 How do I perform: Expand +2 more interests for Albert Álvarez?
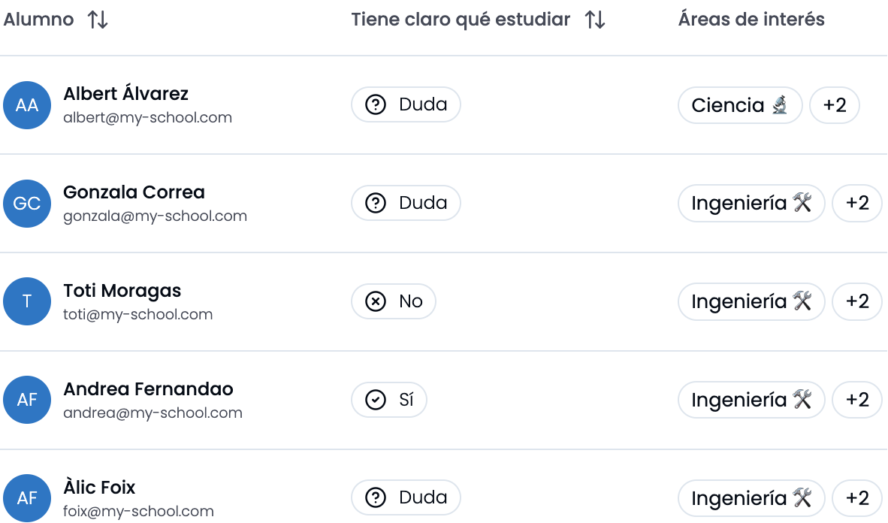point(835,105)
